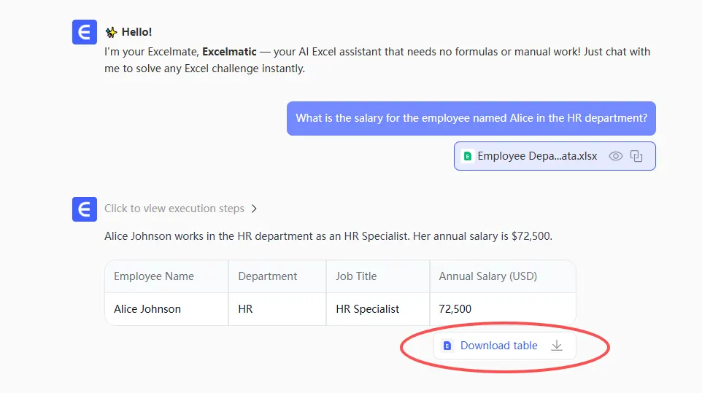Image resolution: width=702 pixels, height=393 pixels.
Task: Click blue file icon in Download table button
Action: click(x=448, y=346)
